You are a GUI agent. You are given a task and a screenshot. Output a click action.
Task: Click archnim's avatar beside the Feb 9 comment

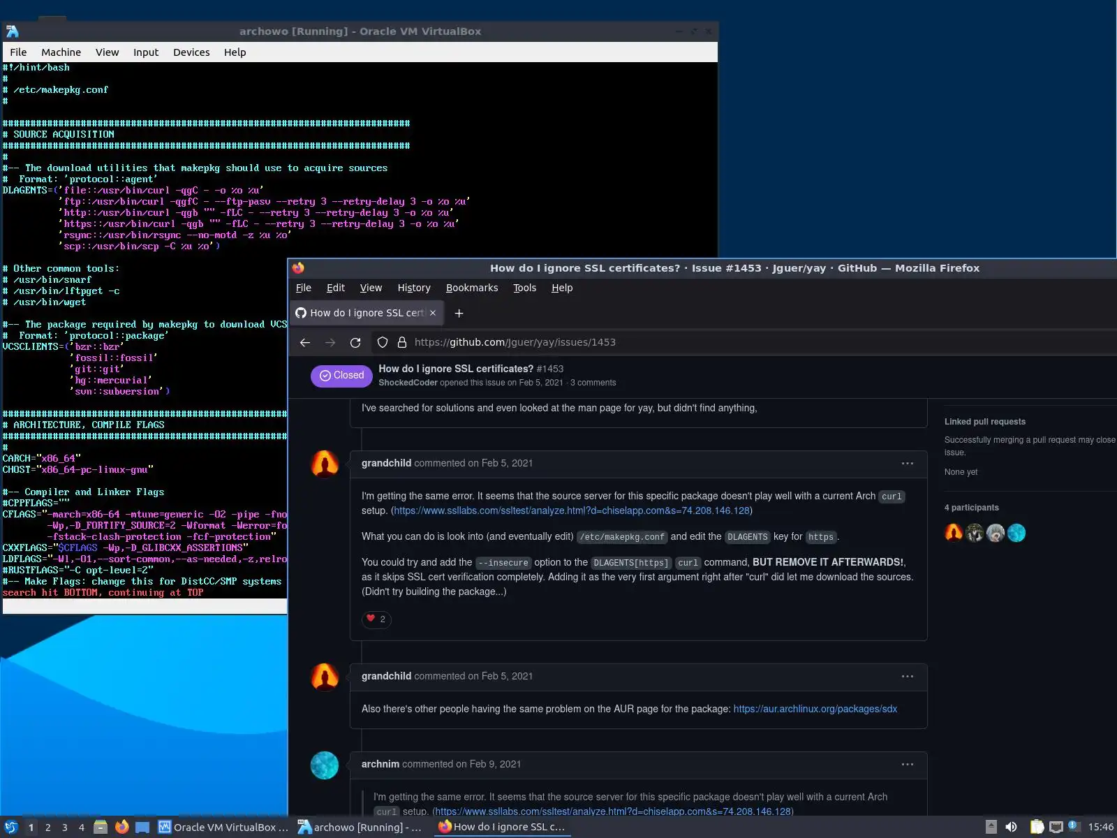click(325, 765)
